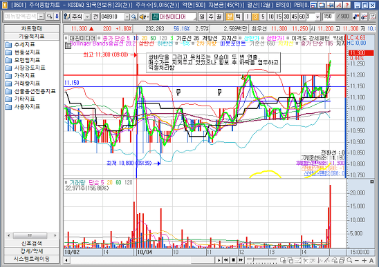Click the replay speed slider
This screenshot has width=379, height=267.
[261, 260]
